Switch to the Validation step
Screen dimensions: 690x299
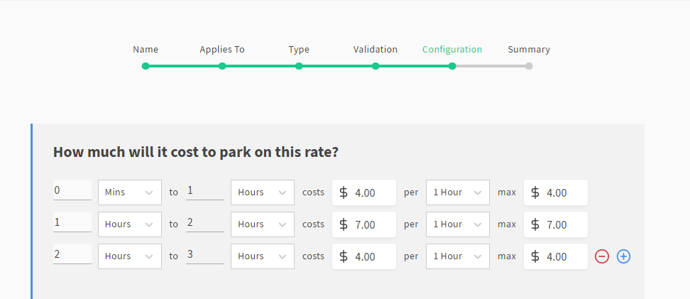[x=376, y=66]
